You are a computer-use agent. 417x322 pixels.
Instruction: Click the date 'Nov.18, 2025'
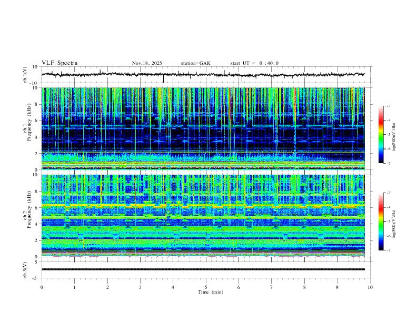point(147,63)
